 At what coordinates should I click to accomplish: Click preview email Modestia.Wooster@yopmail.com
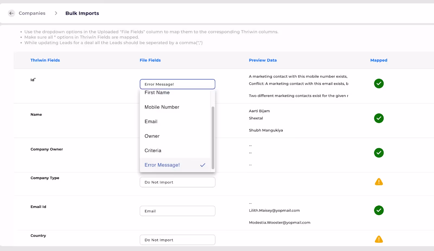point(280,223)
